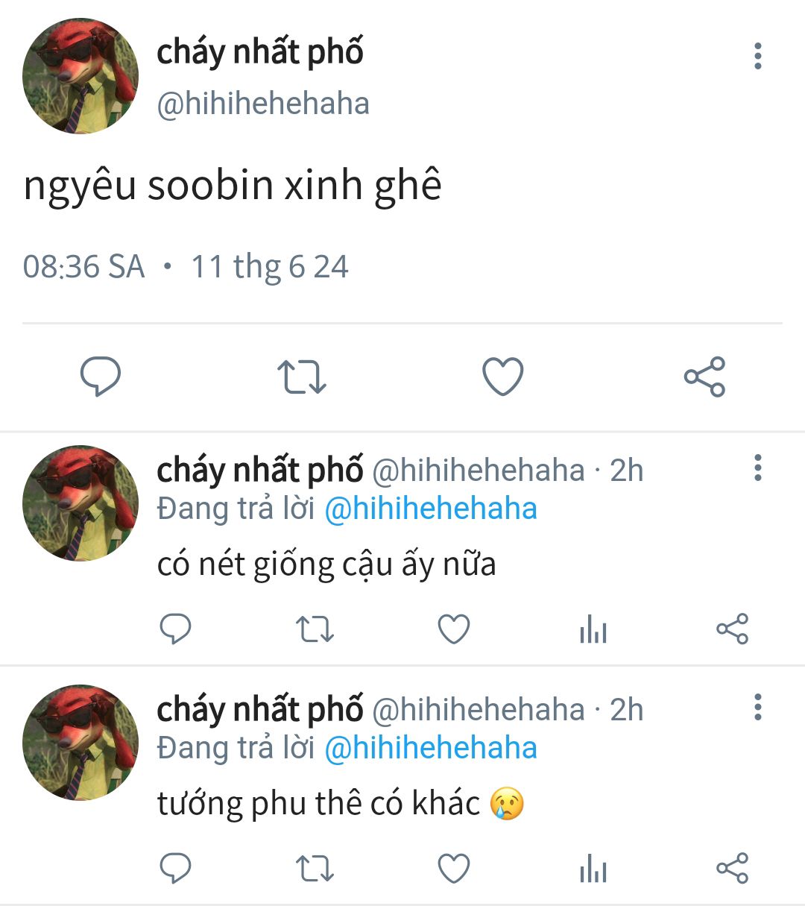Image resolution: width=805 pixels, height=906 pixels.
Task: Retweet the 'có nét giống cậu ấy nữa' reply
Action: click(315, 629)
